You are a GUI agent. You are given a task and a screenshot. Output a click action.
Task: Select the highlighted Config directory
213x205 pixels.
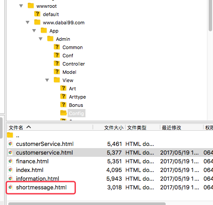[x=76, y=113]
